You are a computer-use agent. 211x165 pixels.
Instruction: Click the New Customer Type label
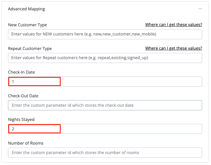(28, 25)
